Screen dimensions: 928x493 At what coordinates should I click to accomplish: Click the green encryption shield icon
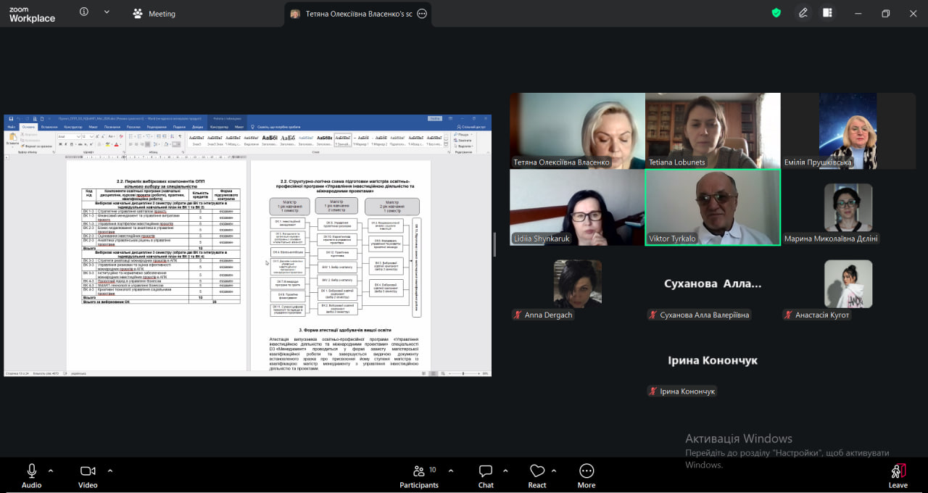(x=776, y=13)
